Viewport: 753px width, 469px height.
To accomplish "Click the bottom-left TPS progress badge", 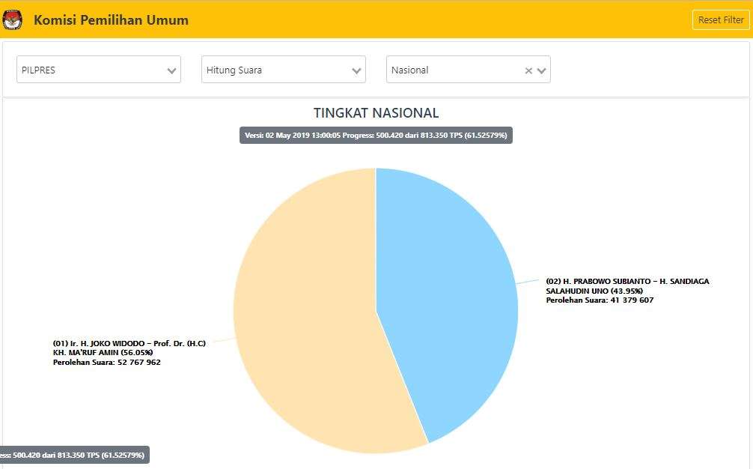I will pos(73,455).
